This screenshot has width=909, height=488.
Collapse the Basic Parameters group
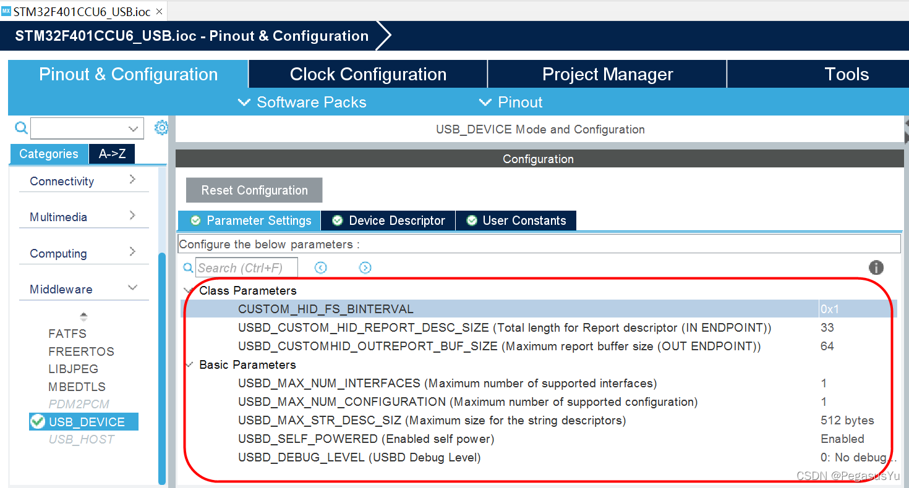coord(189,364)
